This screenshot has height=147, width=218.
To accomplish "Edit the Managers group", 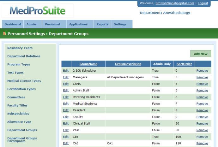I will 66,77.
